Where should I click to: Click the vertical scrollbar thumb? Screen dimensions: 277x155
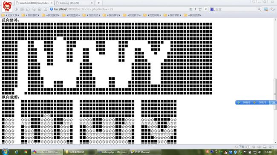[275, 94]
